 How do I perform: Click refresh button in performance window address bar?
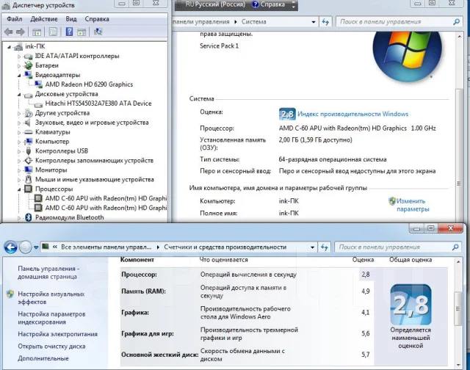(324, 247)
